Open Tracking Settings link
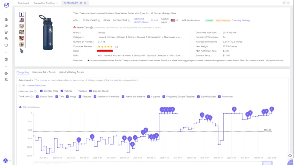Image resolution: width=294 pixels, height=165 pixels. (x=241, y=21)
